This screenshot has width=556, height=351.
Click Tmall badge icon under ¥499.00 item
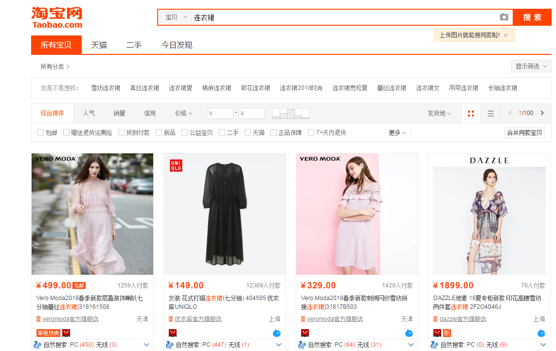pos(66,333)
